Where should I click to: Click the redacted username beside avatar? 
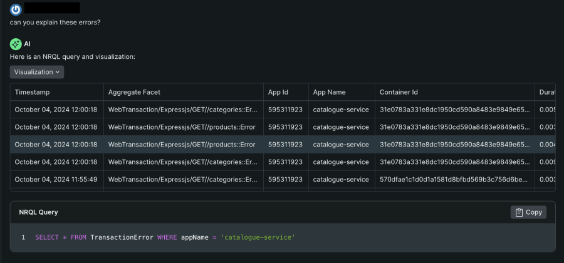53,8
